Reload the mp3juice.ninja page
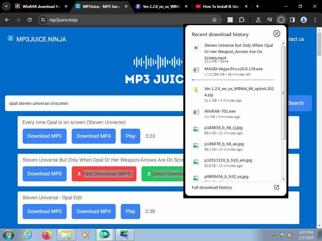Image resolution: width=322 pixels, height=241 pixels. coord(30,20)
